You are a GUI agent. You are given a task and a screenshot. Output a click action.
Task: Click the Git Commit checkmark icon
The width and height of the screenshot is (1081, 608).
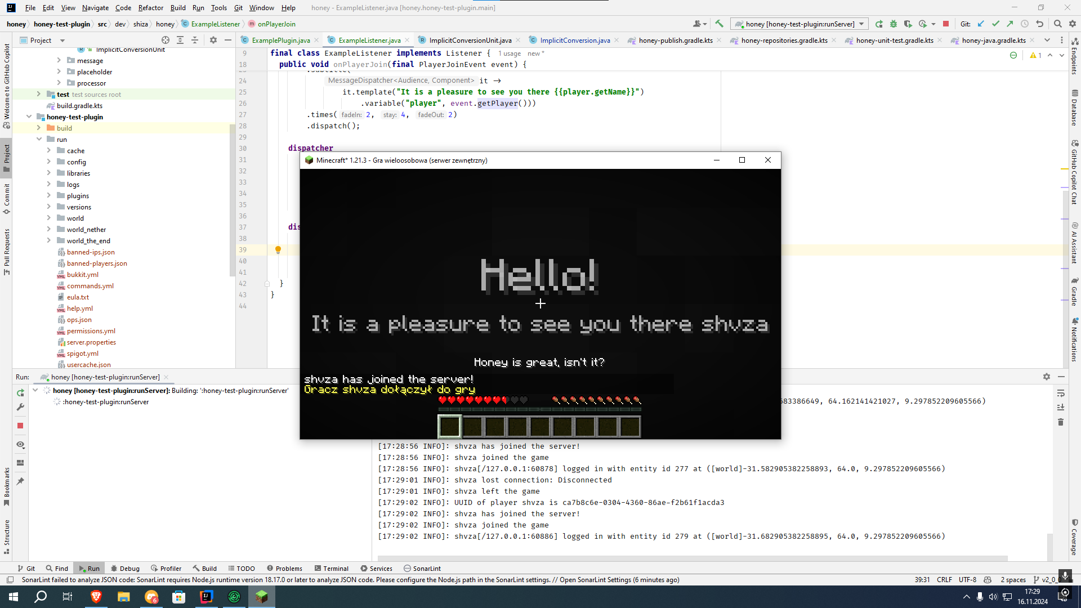(x=995, y=24)
